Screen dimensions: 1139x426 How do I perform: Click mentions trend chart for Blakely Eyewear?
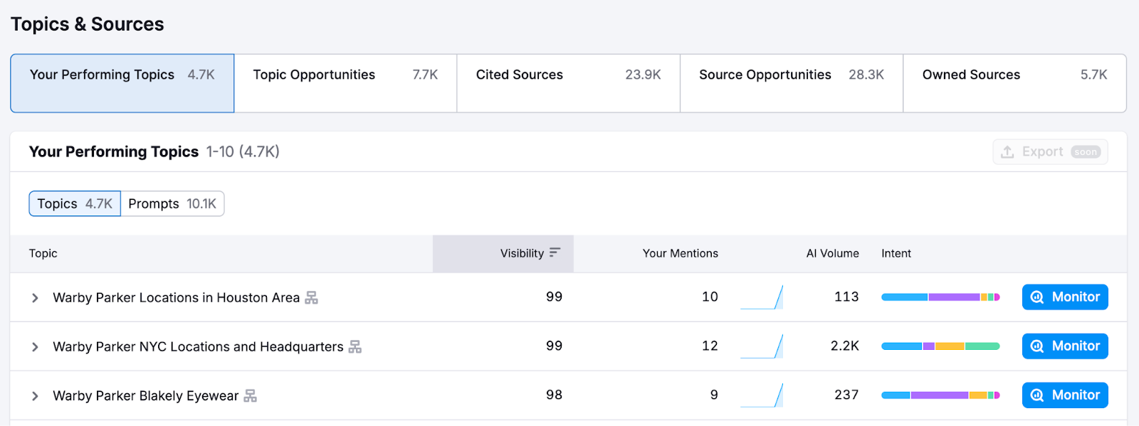(761, 395)
